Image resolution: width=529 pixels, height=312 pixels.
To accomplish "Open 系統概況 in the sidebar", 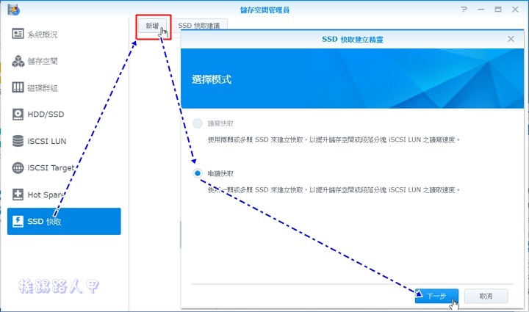I will pyautogui.click(x=64, y=34).
